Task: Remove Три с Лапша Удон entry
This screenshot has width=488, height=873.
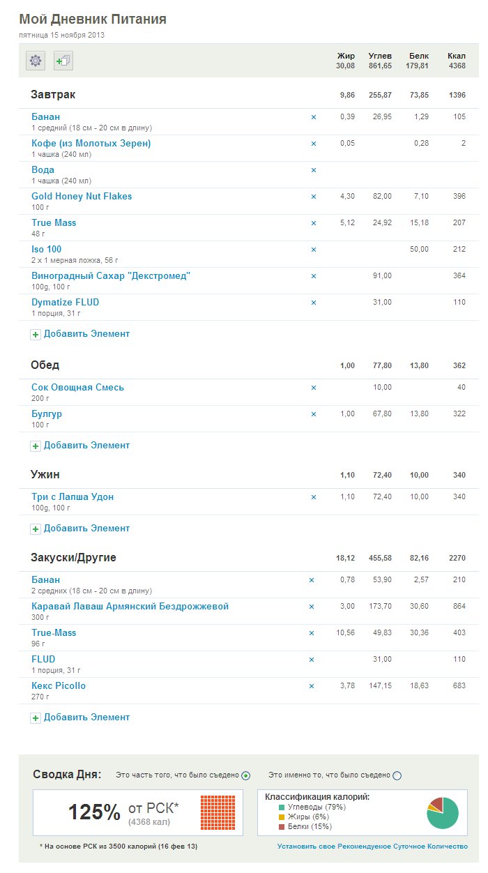Action: (313, 497)
